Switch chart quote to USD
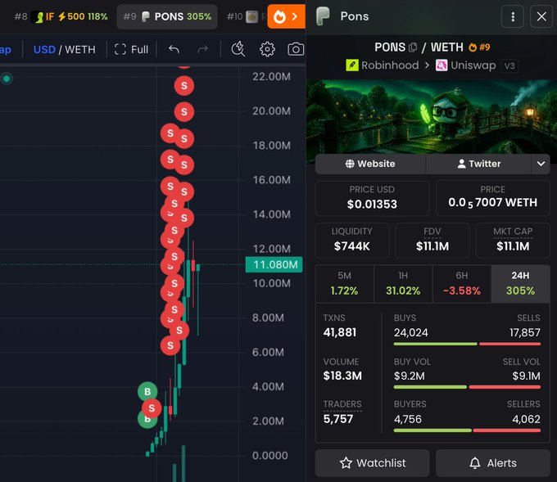This screenshot has height=482, width=557. (44, 49)
